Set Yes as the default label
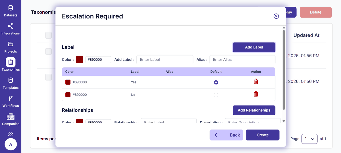The image size is (341, 153). pyautogui.click(x=216, y=82)
